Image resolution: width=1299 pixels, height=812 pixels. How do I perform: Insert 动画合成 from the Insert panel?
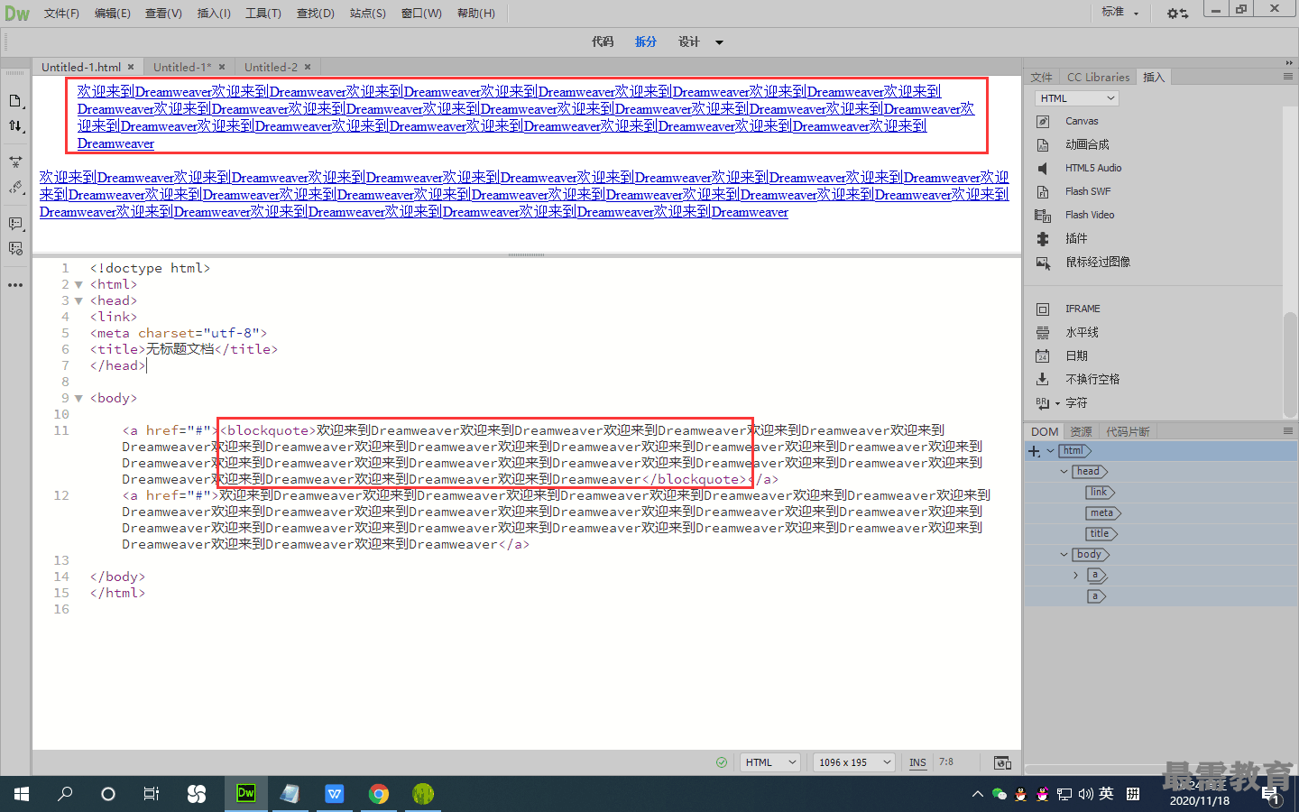(x=1087, y=144)
